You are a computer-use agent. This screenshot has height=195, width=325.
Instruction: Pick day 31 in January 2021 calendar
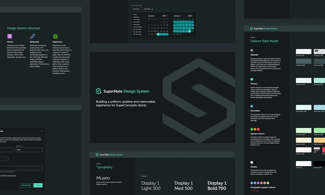tap(167, 34)
